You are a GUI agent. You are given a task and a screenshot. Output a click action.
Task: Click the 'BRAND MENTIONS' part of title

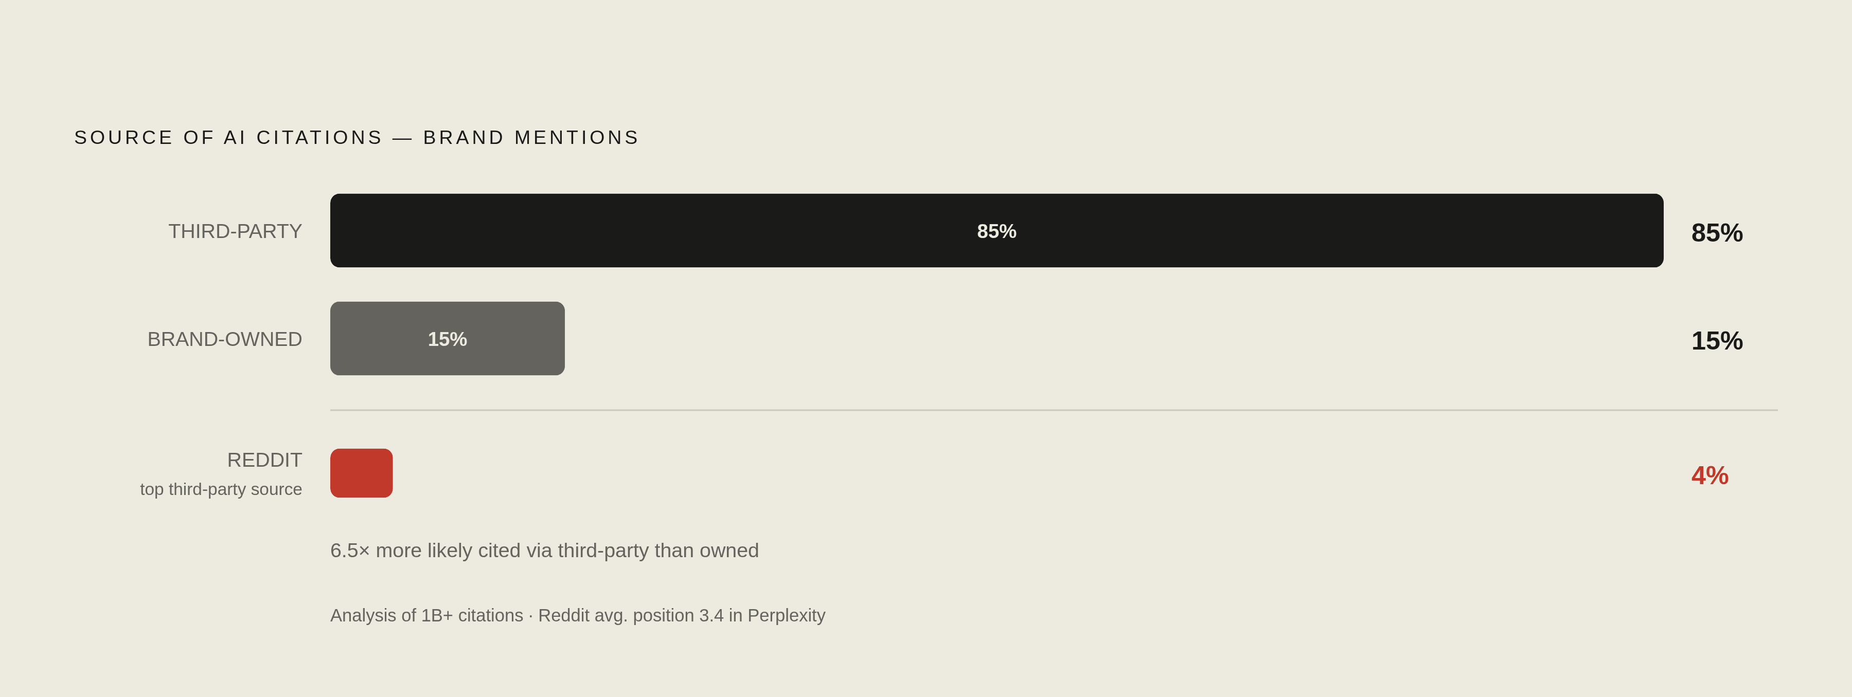[531, 137]
